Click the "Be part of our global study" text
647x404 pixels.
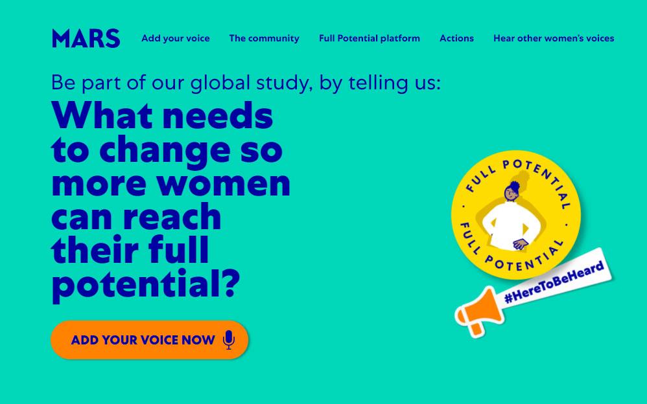(246, 82)
